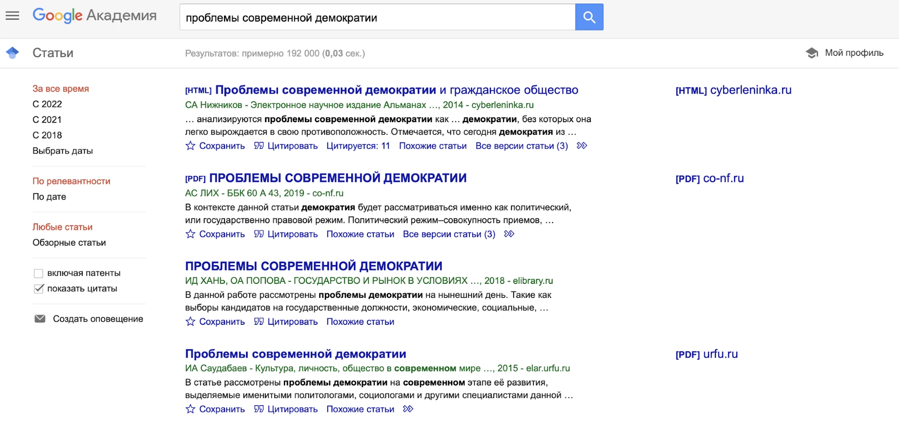The image size is (899, 425).
Task: Open the cyberleninka.ru HTML link
Action: point(733,90)
